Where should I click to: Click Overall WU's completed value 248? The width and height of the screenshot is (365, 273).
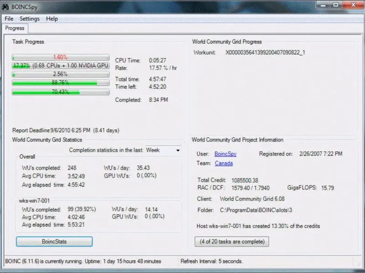(x=72, y=168)
